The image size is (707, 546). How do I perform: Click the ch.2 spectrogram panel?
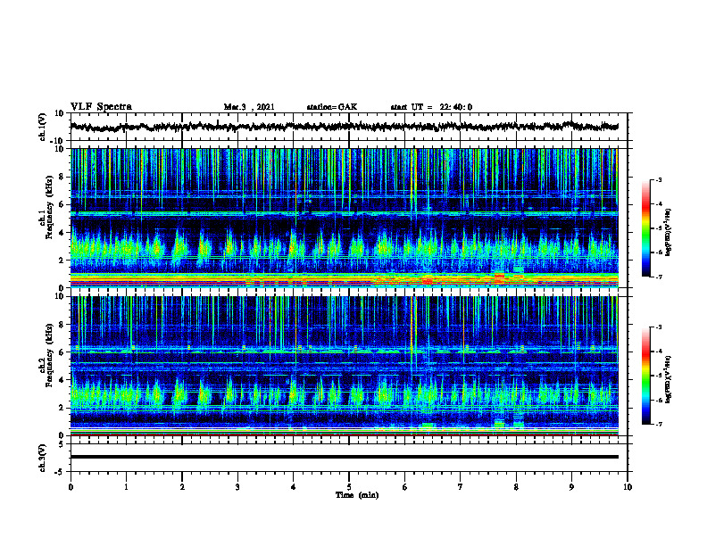344,366
